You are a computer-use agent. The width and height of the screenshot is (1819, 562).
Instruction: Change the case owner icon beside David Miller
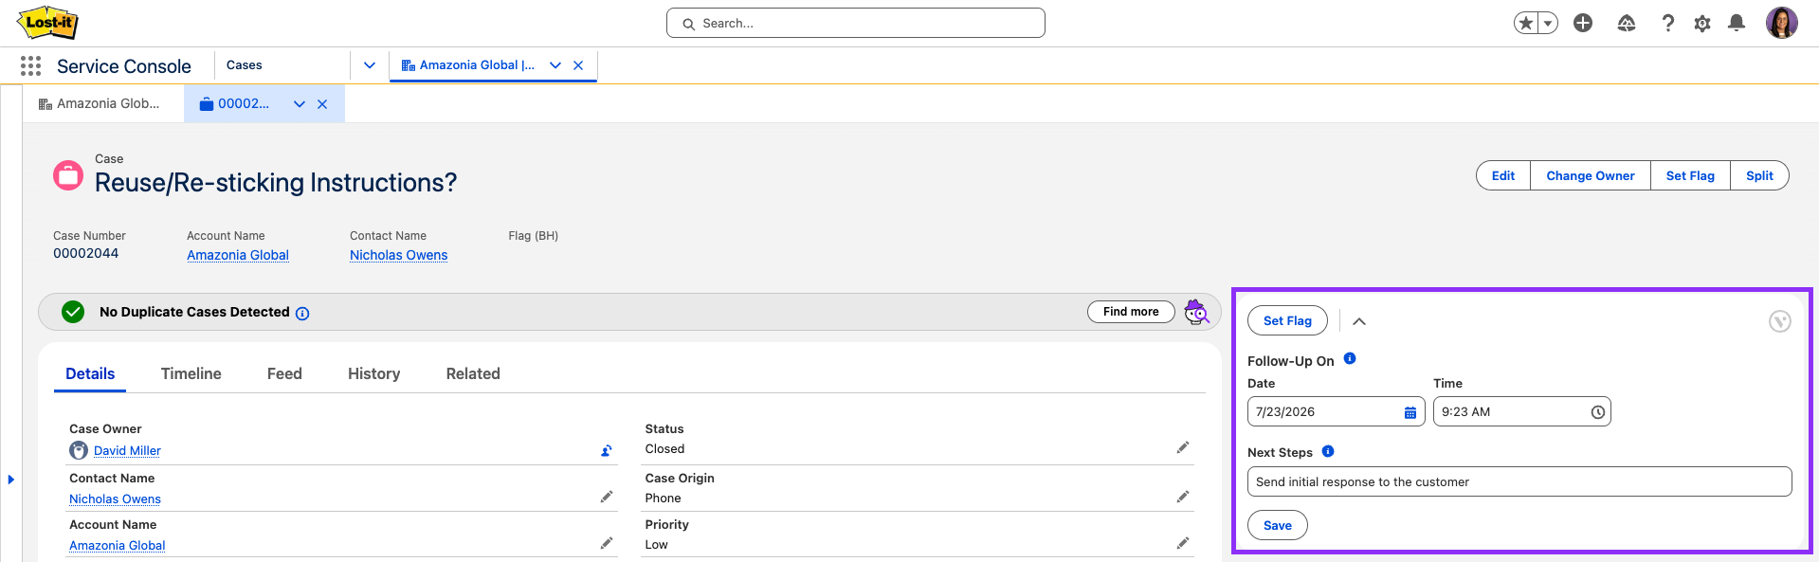click(607, 451)
